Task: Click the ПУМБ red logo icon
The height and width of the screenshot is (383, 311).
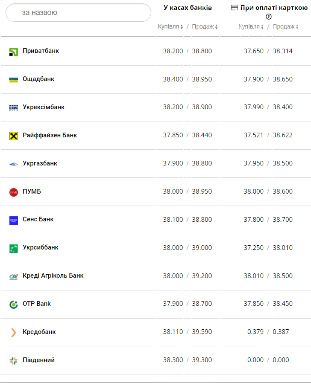Action: tap(14, 192)
